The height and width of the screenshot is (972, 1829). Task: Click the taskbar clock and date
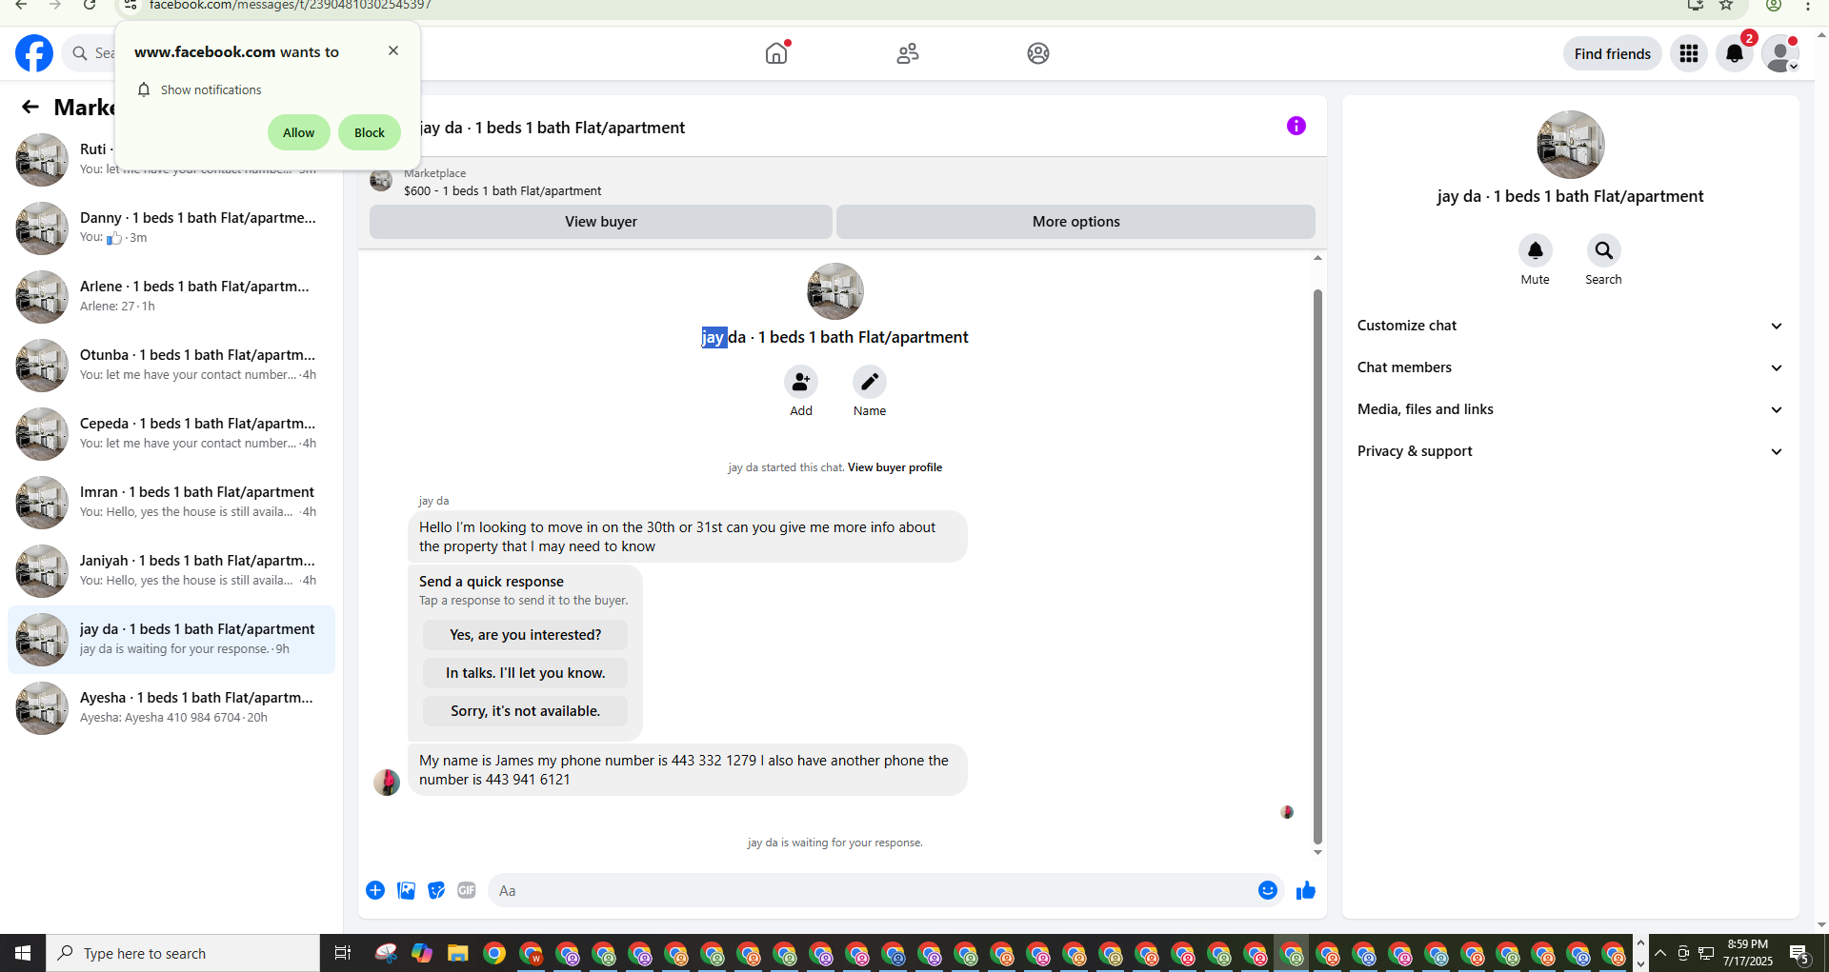[1747, 953]
